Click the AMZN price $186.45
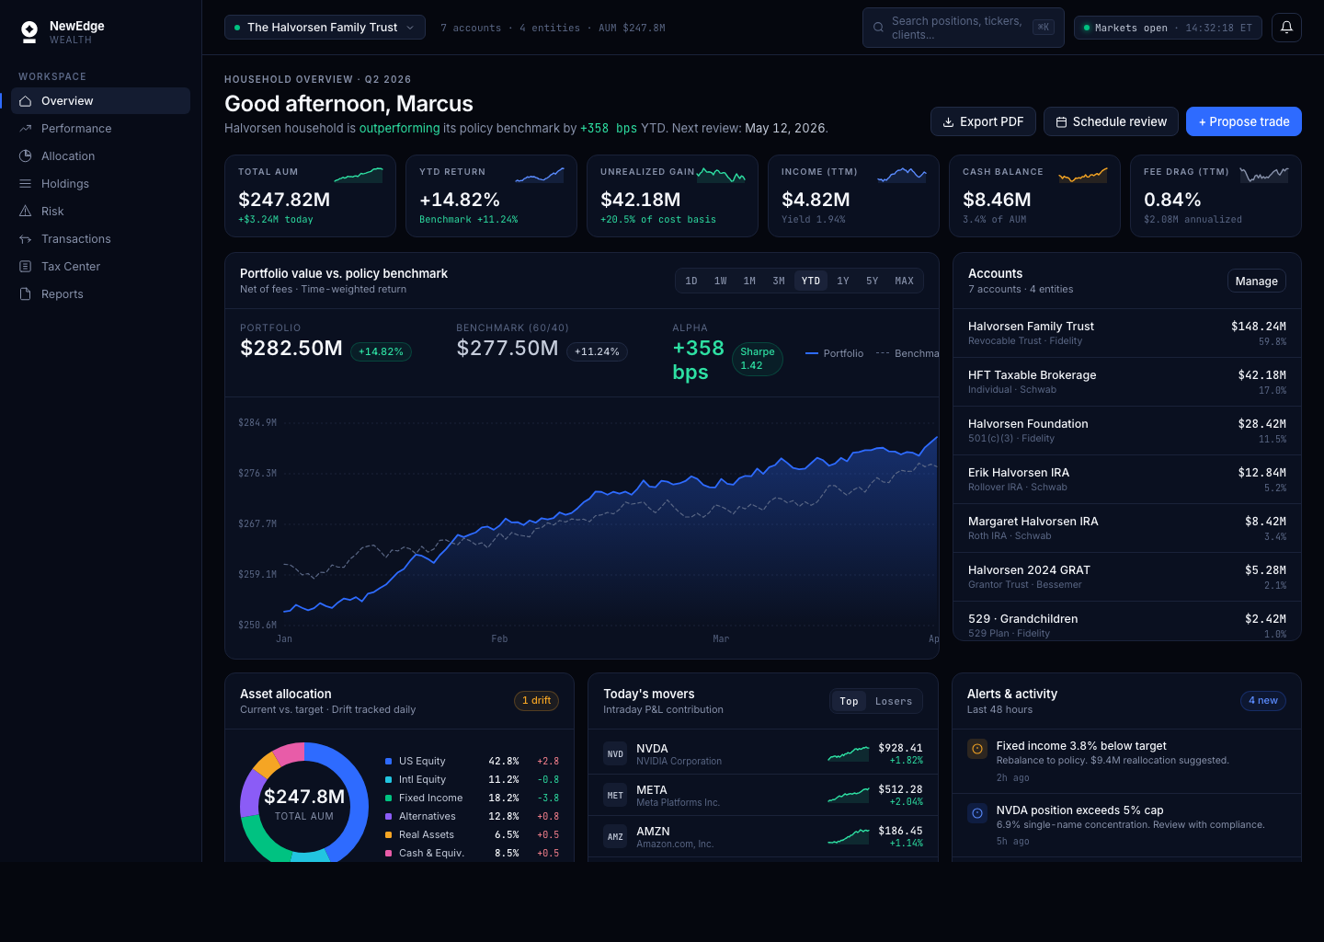The width and height of the screenshot is (1324, 942). click(900, 831)
